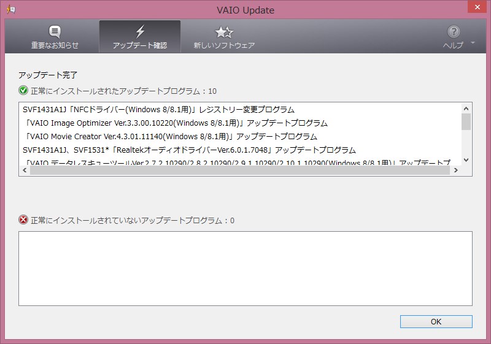
Task: Click the vertical scrollbar thumb in installed list
Action: pos(466,121)
